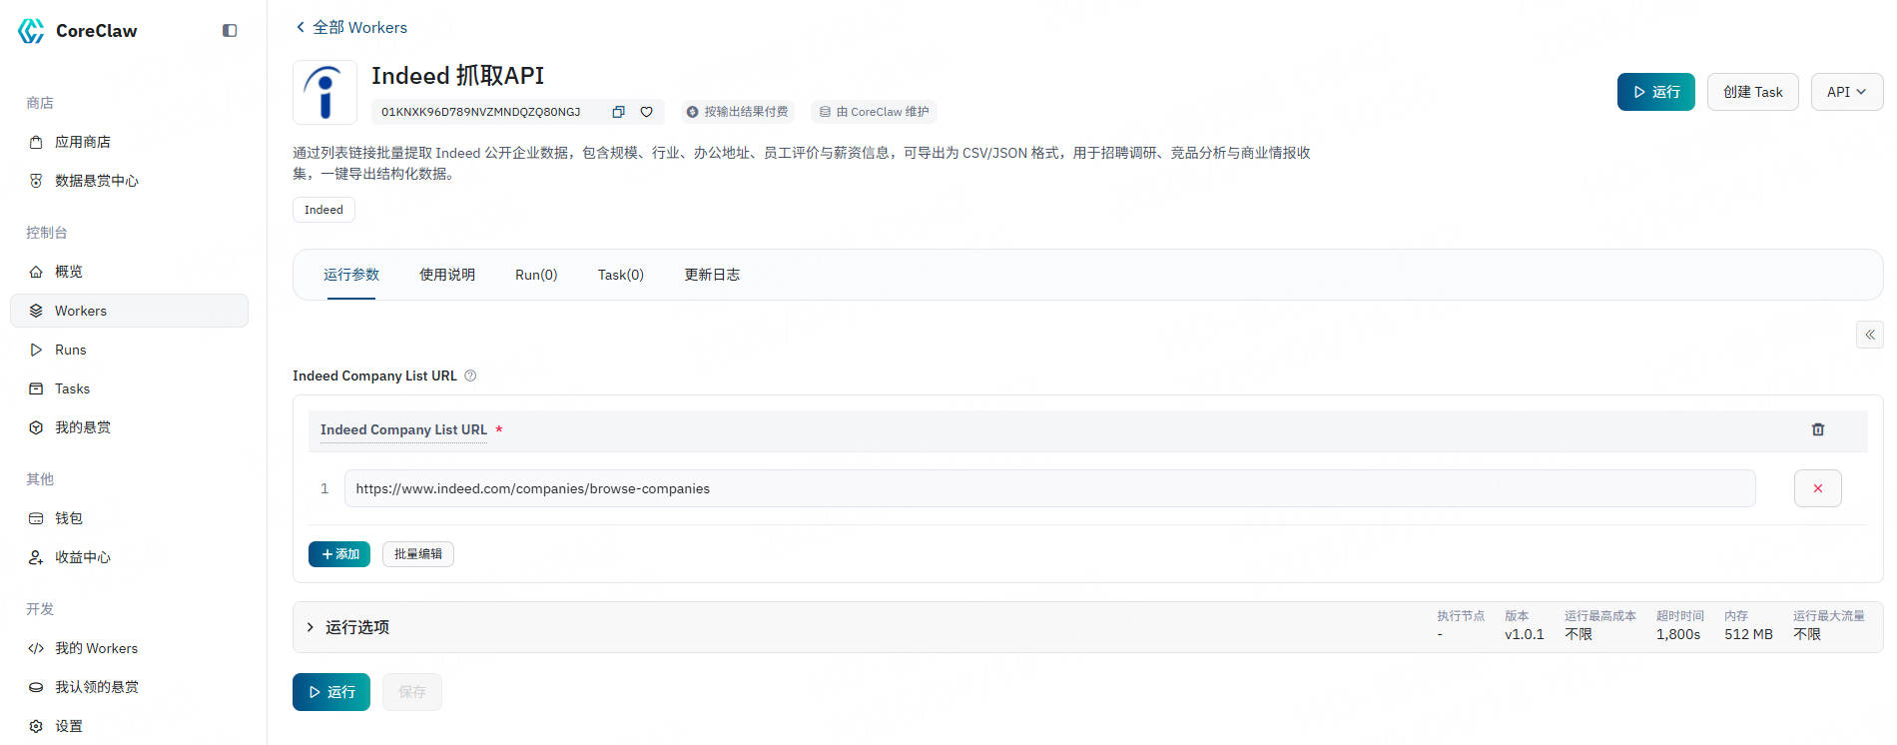Collapse the right panel with double chevron
The height and width of the screenshot is (745, 1897).
pyautogui.click(x=1869, y=335)
